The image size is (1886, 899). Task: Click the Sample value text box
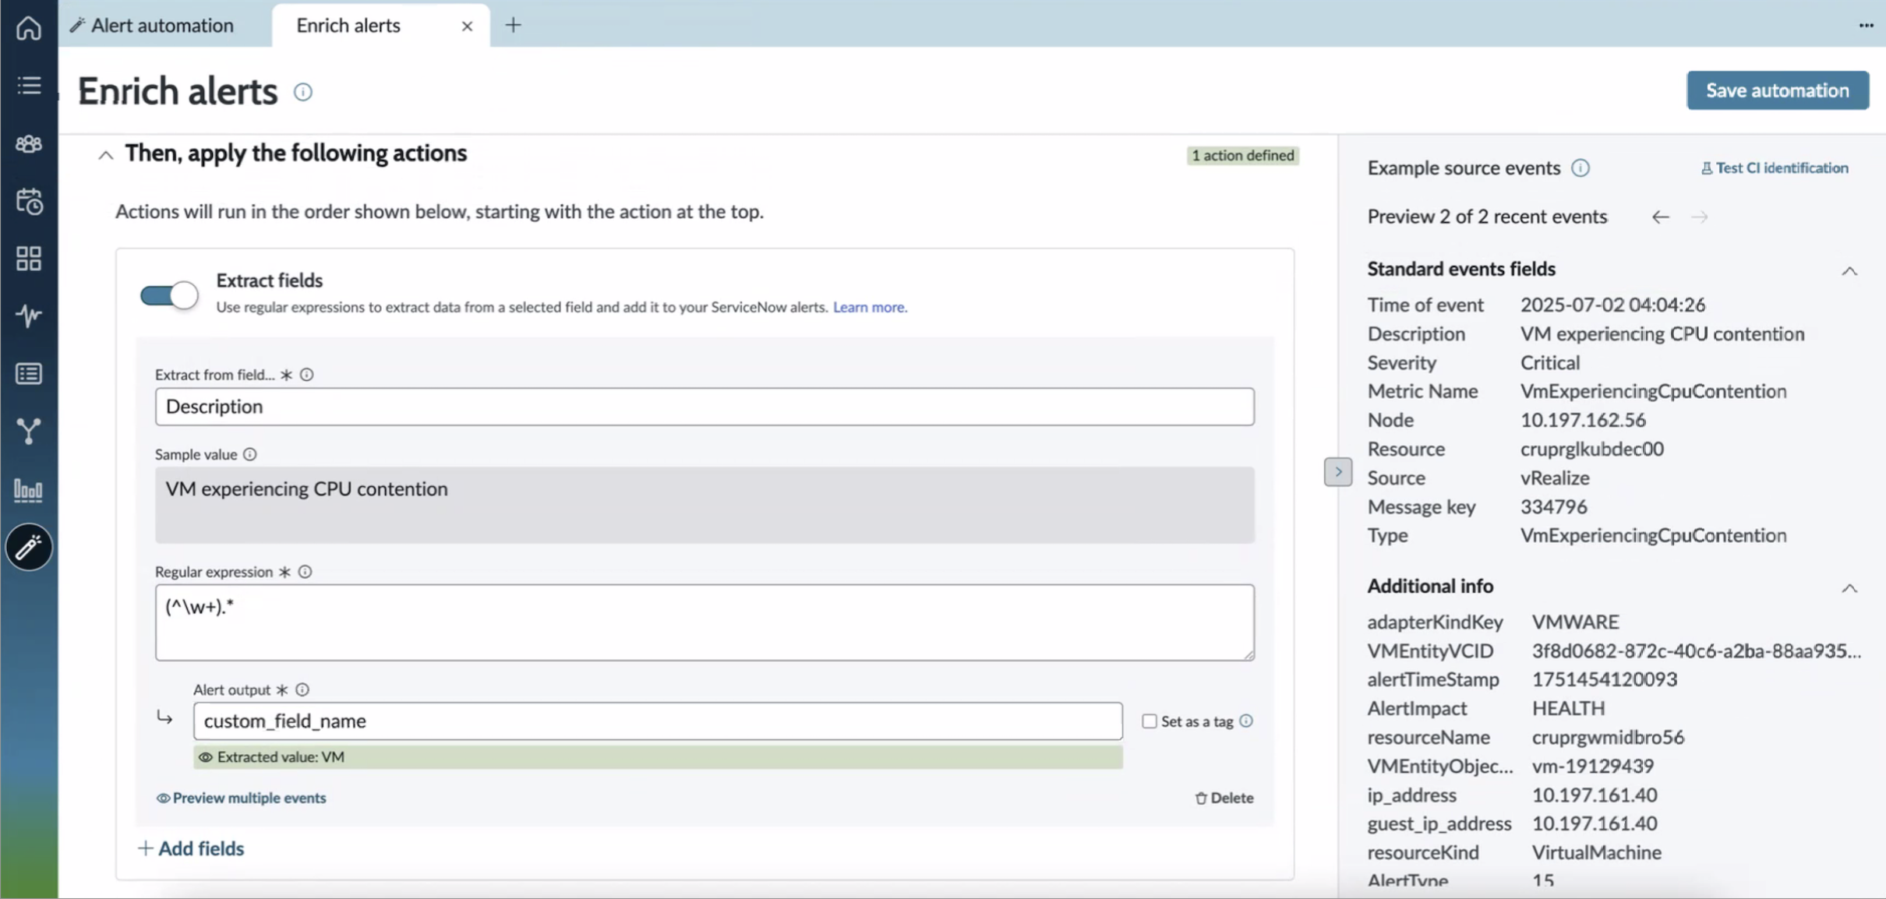tap(705, 505)
